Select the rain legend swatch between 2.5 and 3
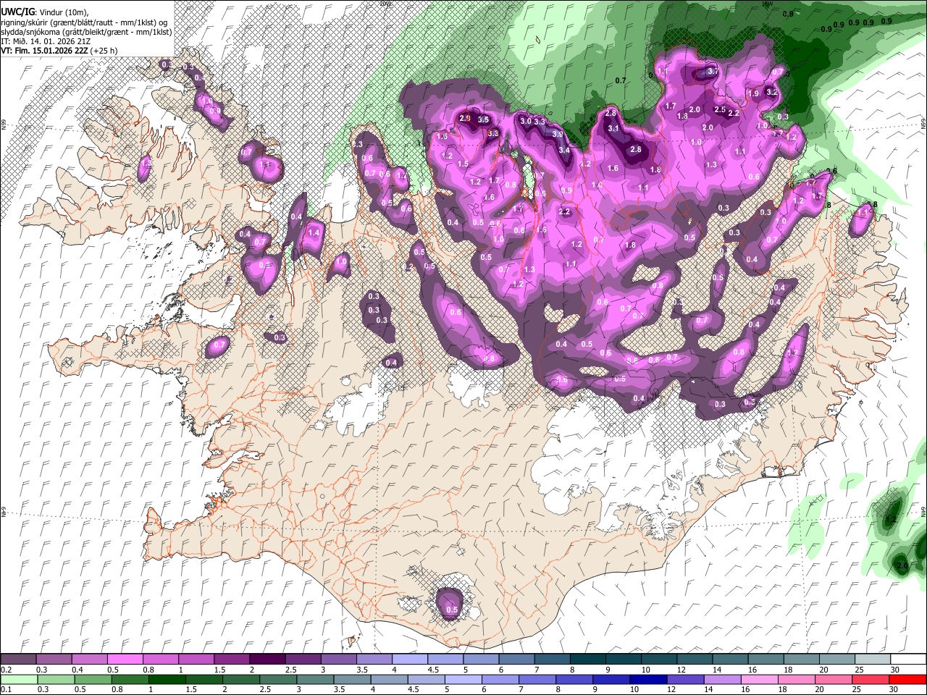The image size is (927, 695). (x=278, y=679)
